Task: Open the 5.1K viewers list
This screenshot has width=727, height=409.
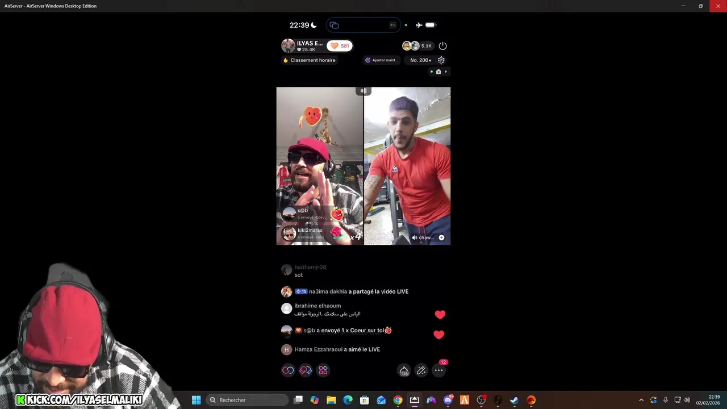Action: (418, 46)
